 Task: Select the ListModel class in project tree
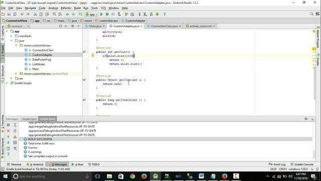(x=38, y=64)
